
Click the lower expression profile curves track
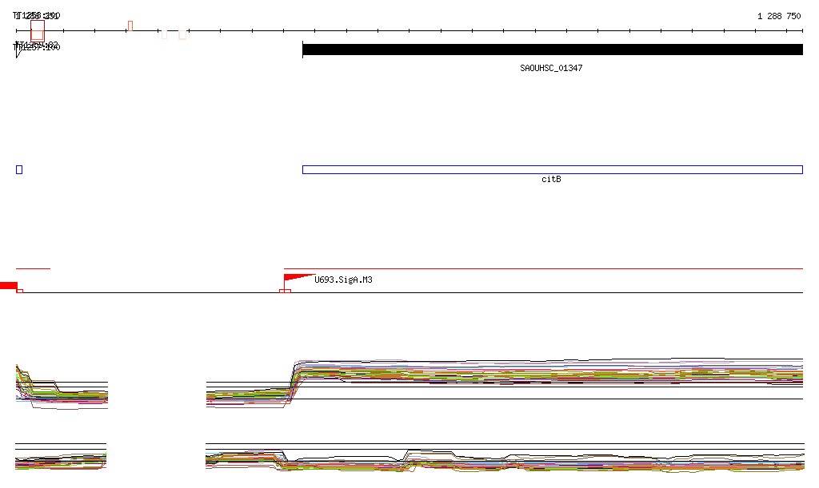(505, 460)
